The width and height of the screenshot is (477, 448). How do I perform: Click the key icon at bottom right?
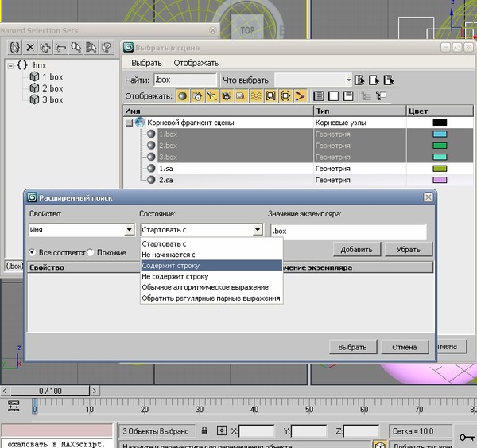(467, 438)
